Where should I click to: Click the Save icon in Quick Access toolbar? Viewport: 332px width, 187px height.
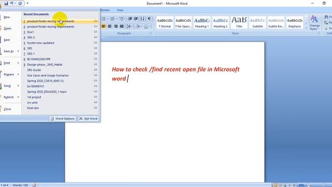[6, 4]
